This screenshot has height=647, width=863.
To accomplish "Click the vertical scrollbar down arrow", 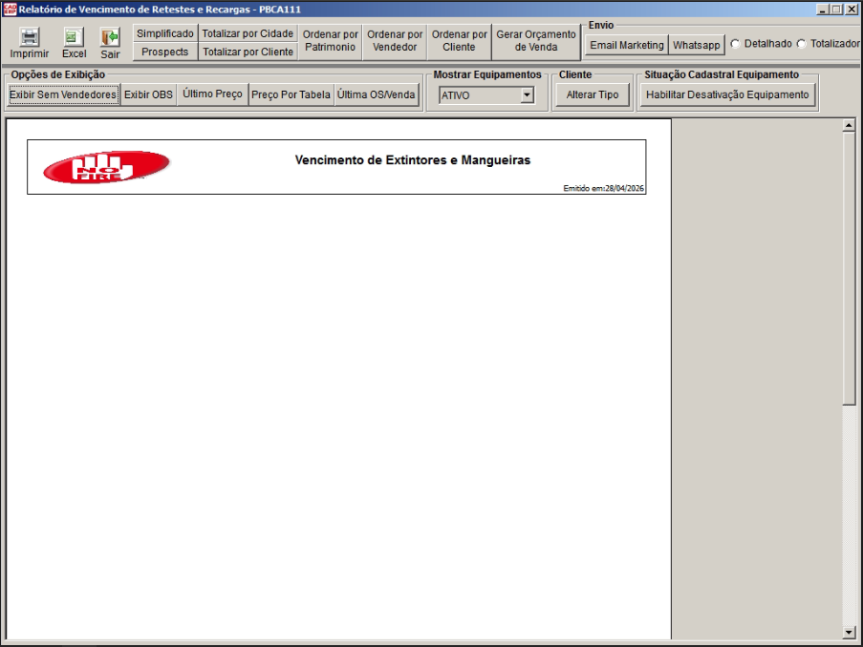I will point(849,632).
